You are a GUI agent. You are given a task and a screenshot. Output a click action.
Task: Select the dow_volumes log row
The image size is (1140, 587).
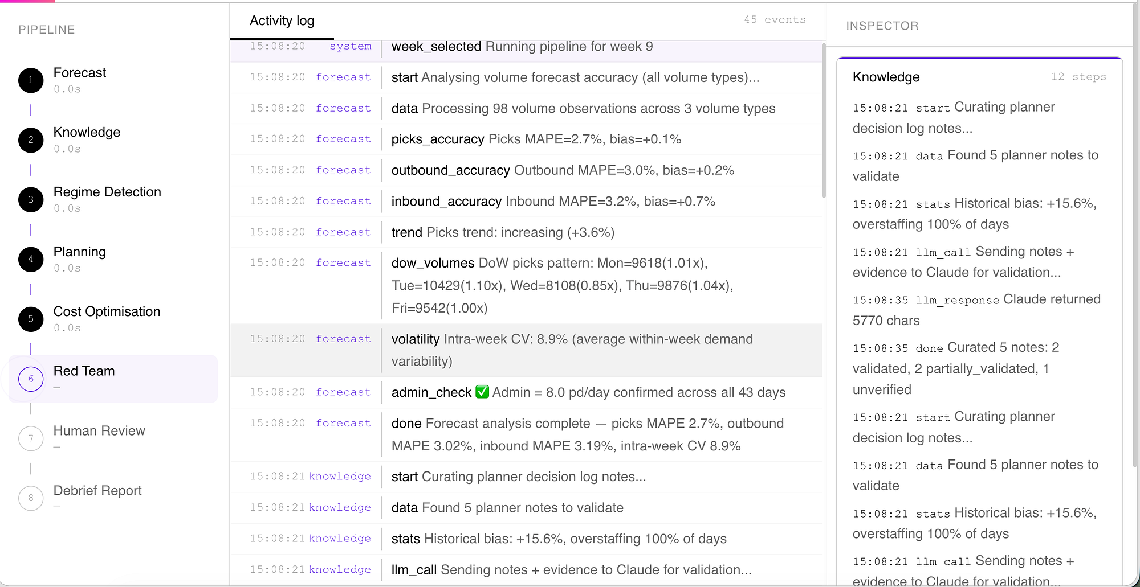click(526, 286)
